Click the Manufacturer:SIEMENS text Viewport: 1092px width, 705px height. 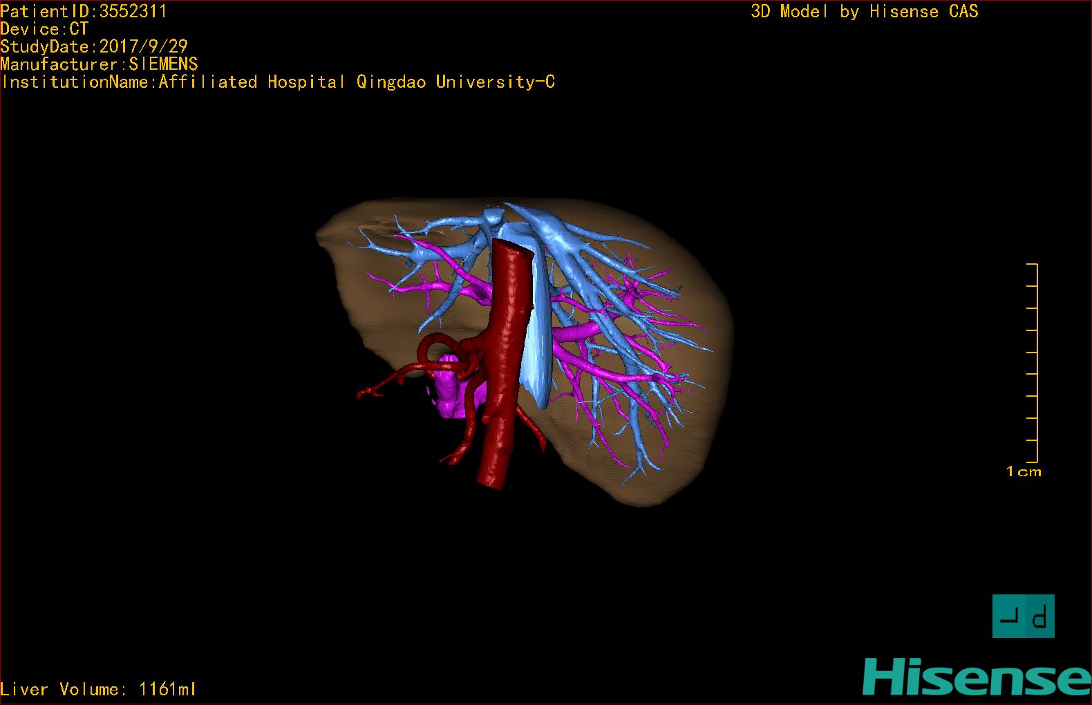99,64
